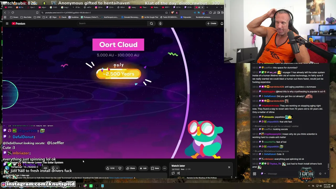Go to YouTube Premium home logo

[x=18, y=24]
